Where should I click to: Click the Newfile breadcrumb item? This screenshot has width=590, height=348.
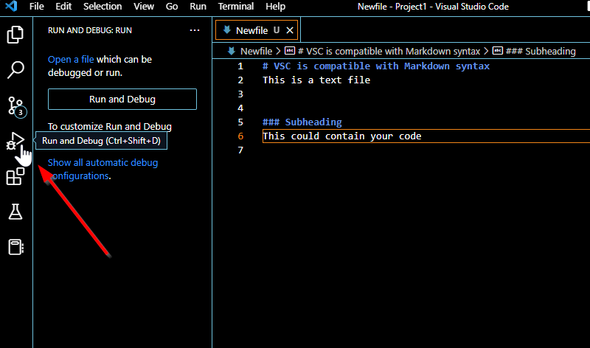[256, 51]
